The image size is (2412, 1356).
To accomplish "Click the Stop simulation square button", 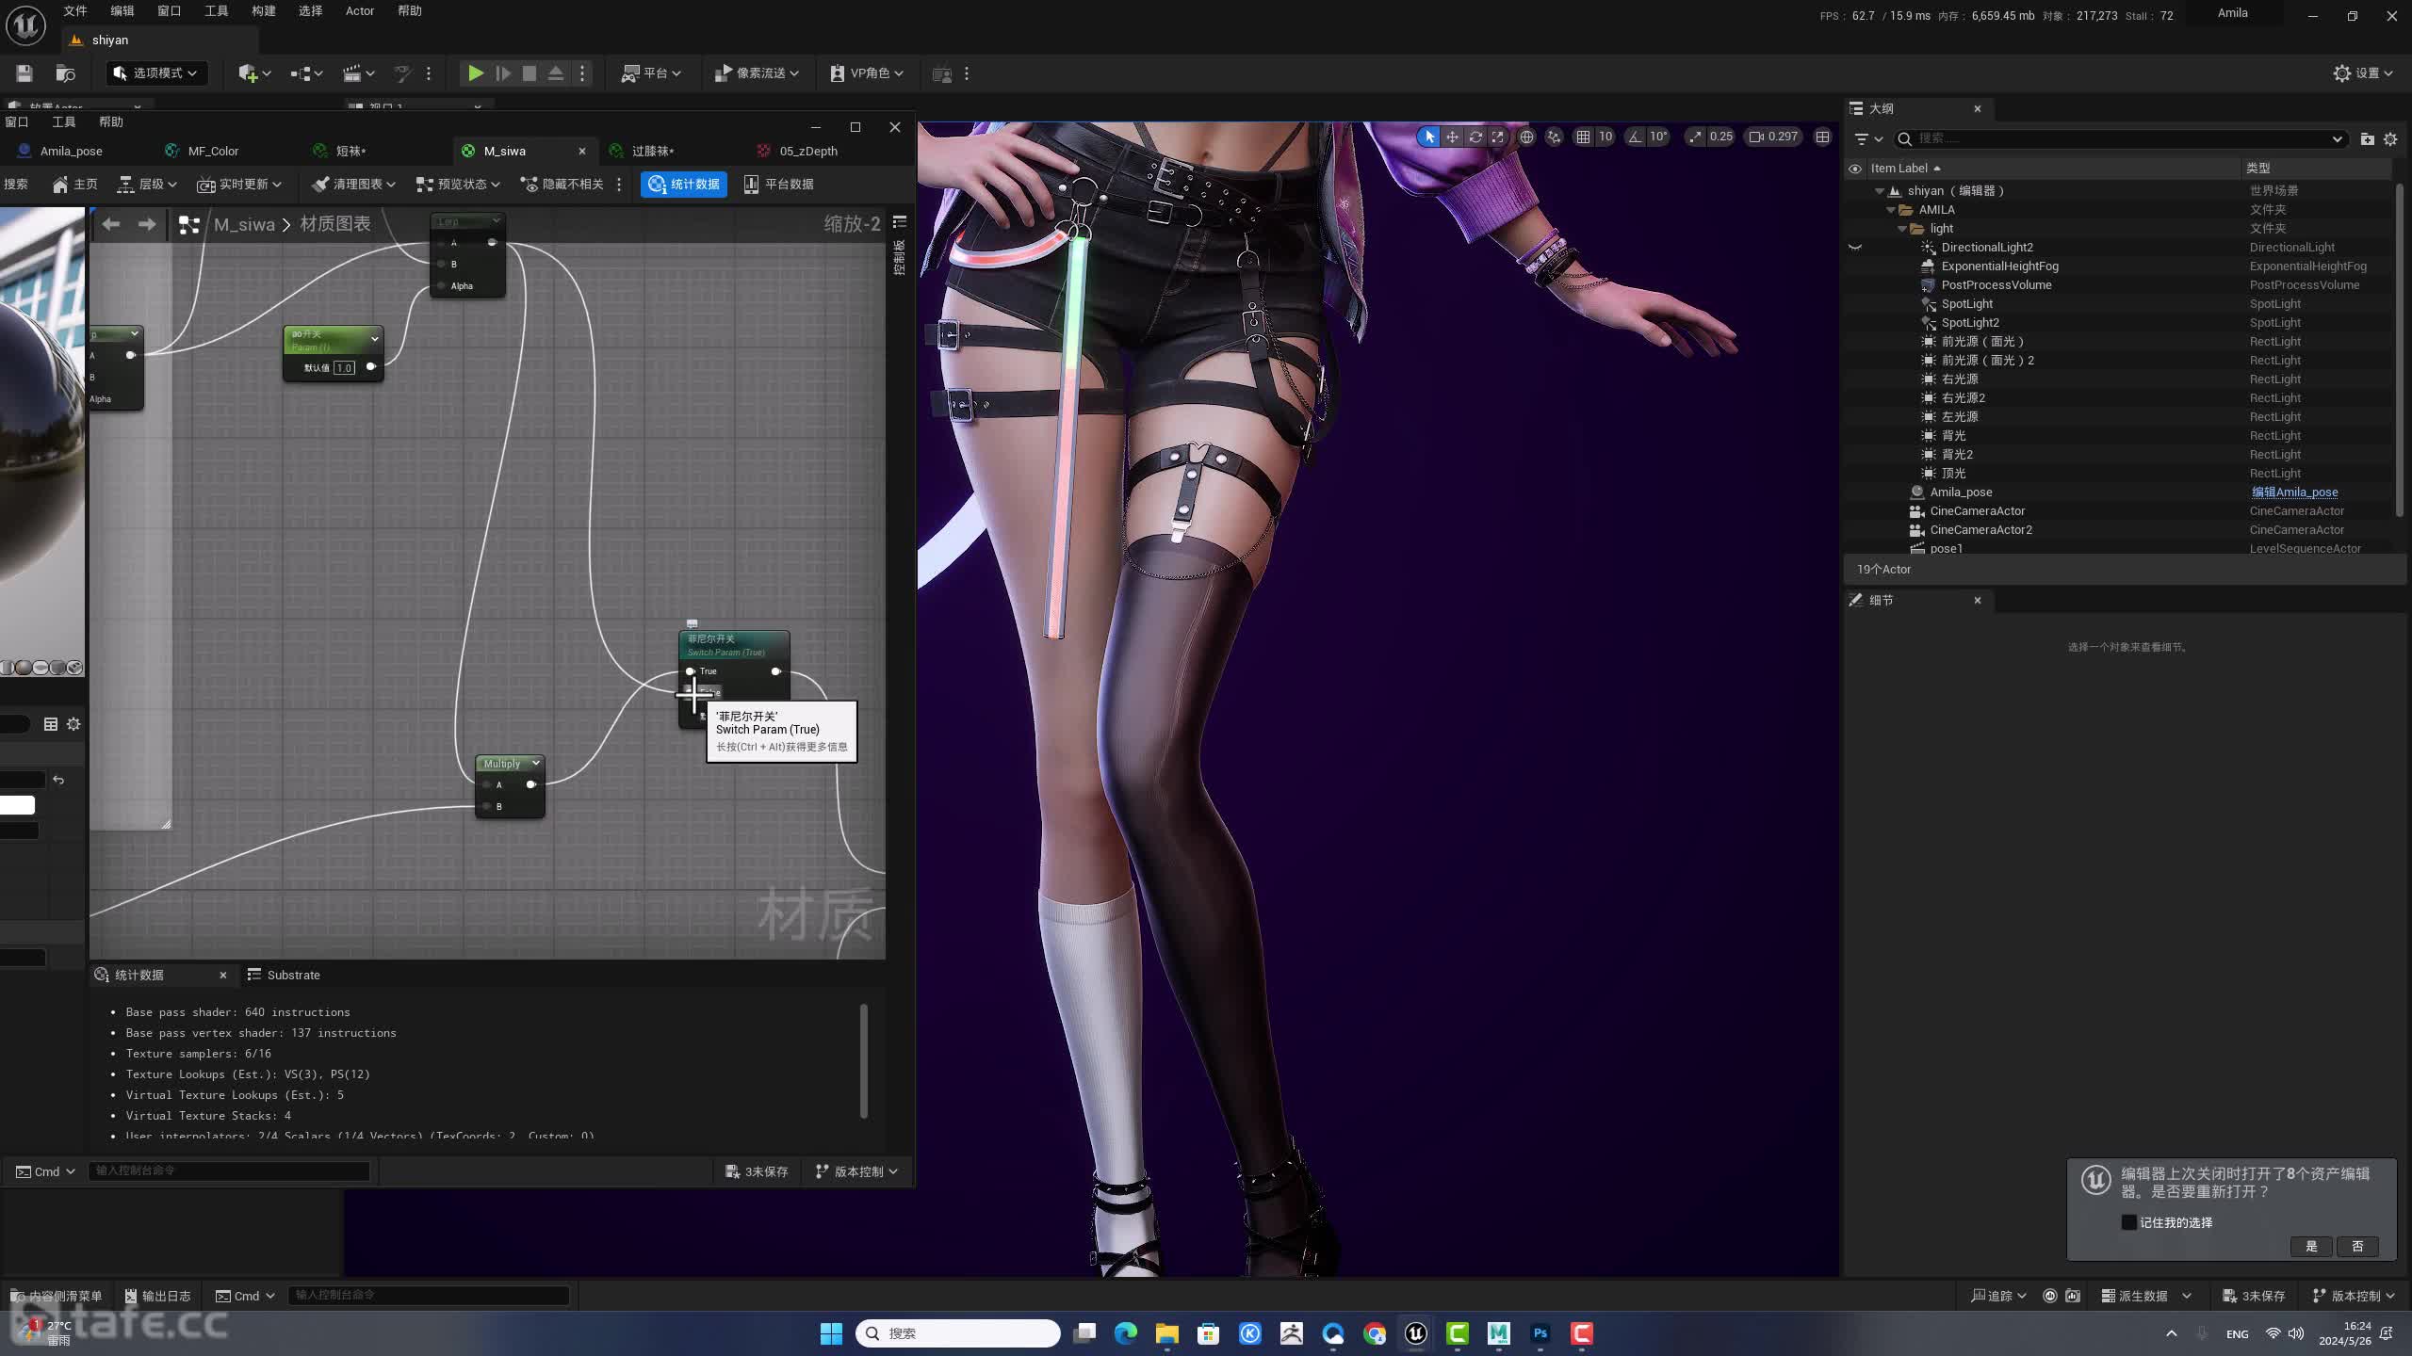I will 530,73.
